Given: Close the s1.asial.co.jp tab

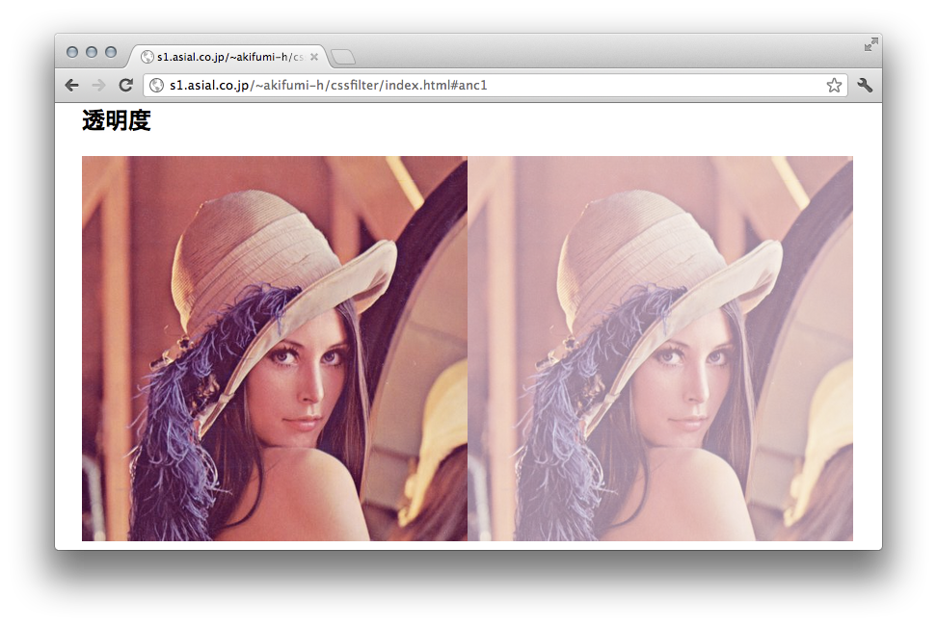Looking at the screenshot, I should [x=314, y=57].
